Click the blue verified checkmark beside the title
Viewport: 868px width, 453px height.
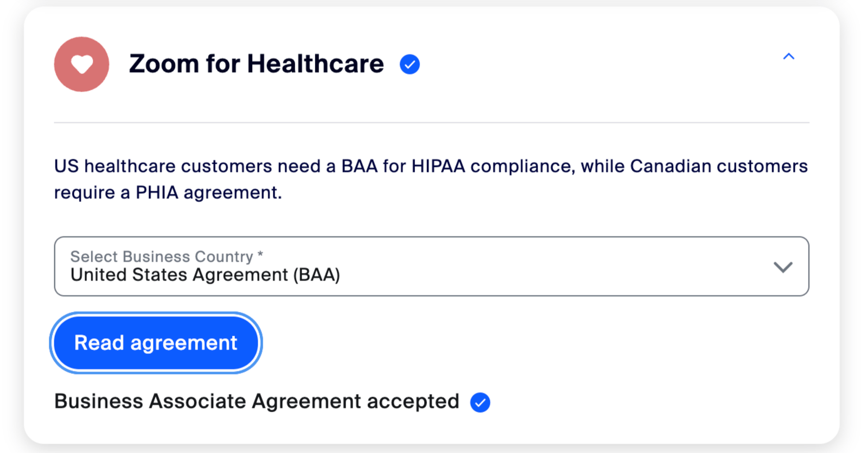pos(410,65)
